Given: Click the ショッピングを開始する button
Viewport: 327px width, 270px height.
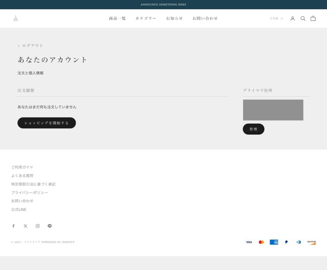Looking at the screenshot, I should (47, 123).
